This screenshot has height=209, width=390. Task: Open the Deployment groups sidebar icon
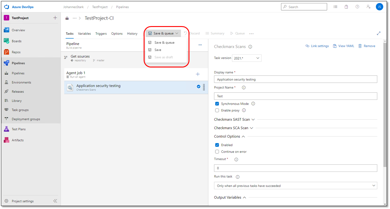tap(7, 119)
